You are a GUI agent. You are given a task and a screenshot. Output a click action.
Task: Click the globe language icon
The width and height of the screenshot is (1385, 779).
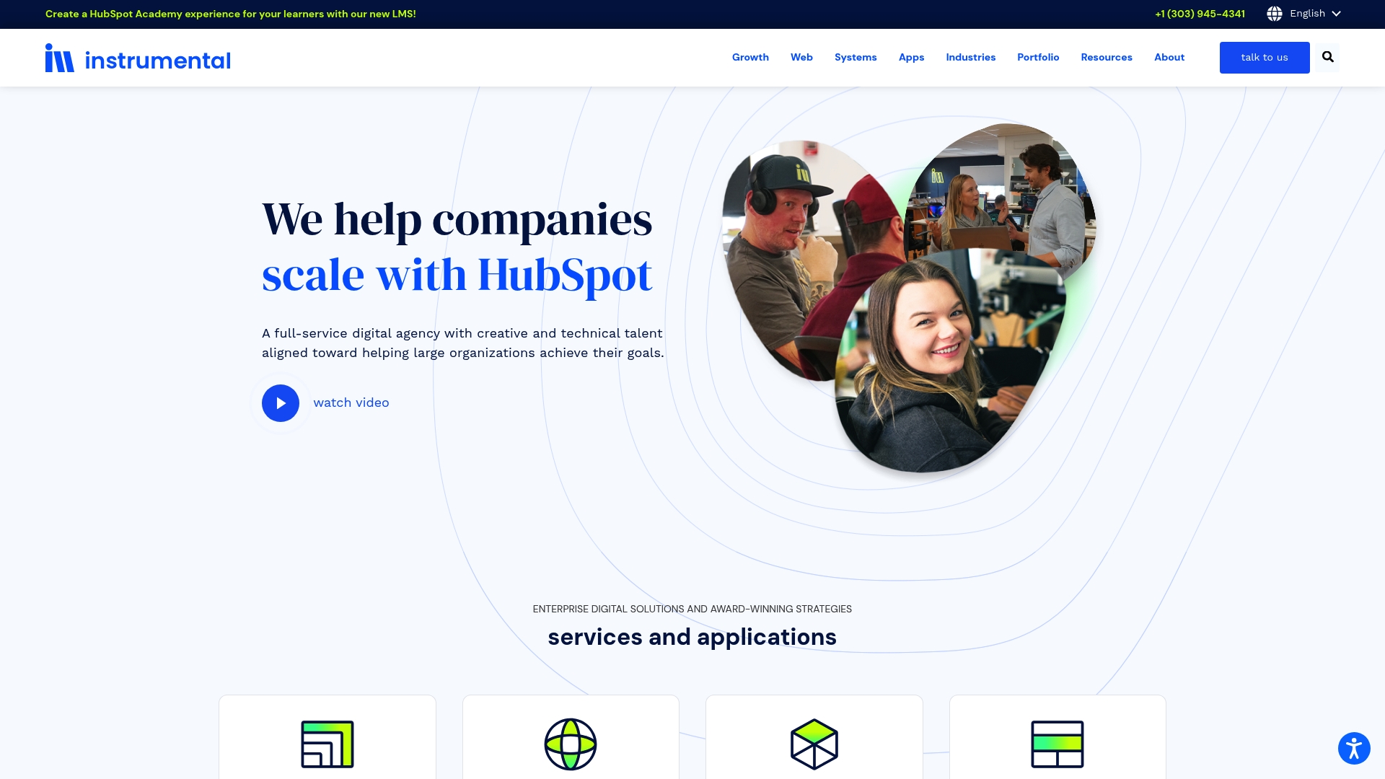1274,14
